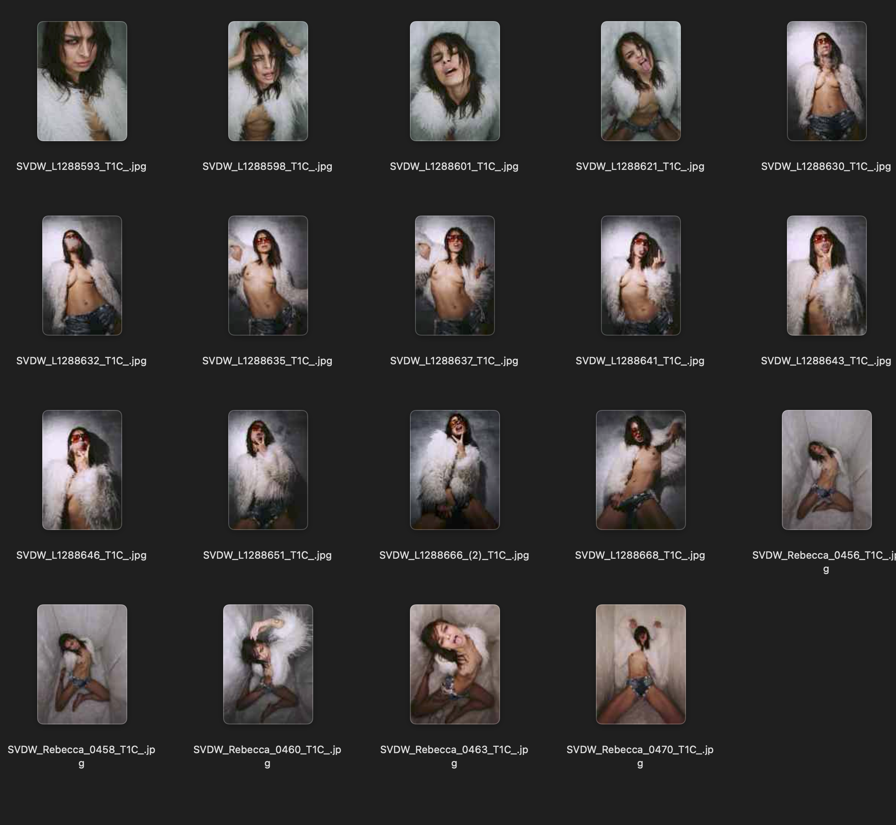896x825 pixels.
Task: Select the SVDW_Rebecca_0470_T1C_.jpg thumbnail
Action: pos(640,664)
